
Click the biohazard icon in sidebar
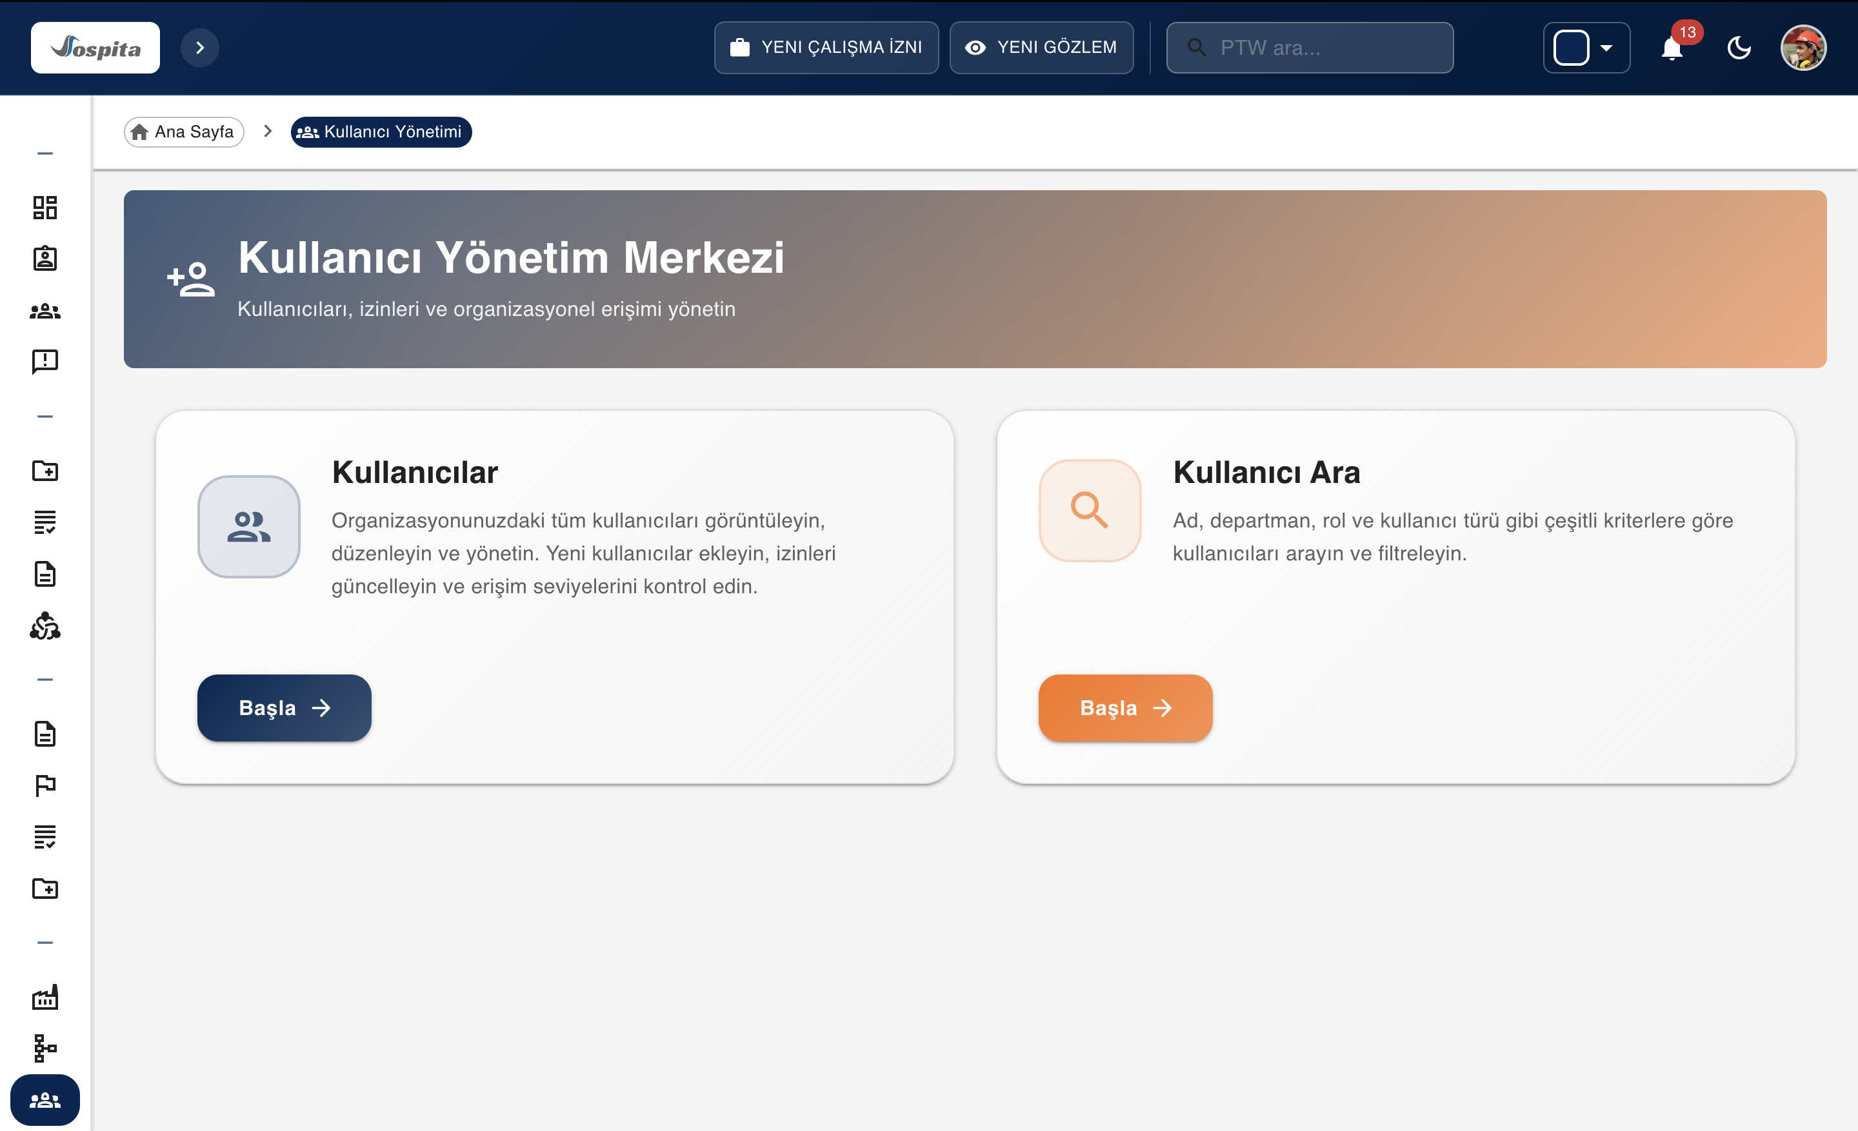pos(45,626)
